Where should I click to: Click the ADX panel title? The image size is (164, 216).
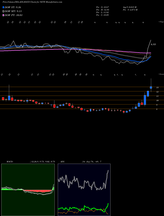(63, 162)
